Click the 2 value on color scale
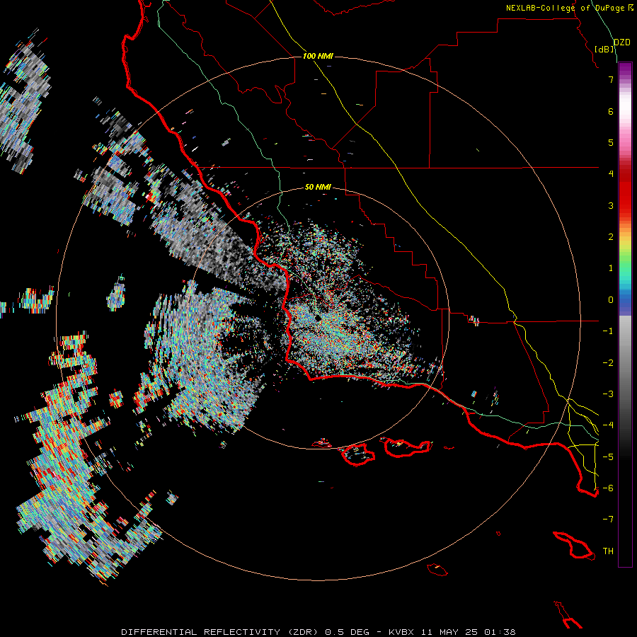This screenshot has width=637, height=637. pos(611,237)
